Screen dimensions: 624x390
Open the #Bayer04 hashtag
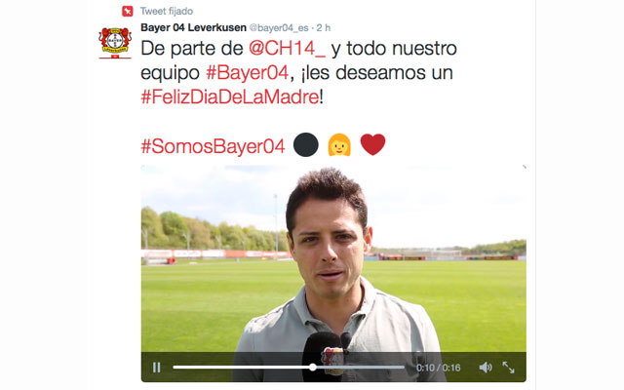[x=247, y=73]
